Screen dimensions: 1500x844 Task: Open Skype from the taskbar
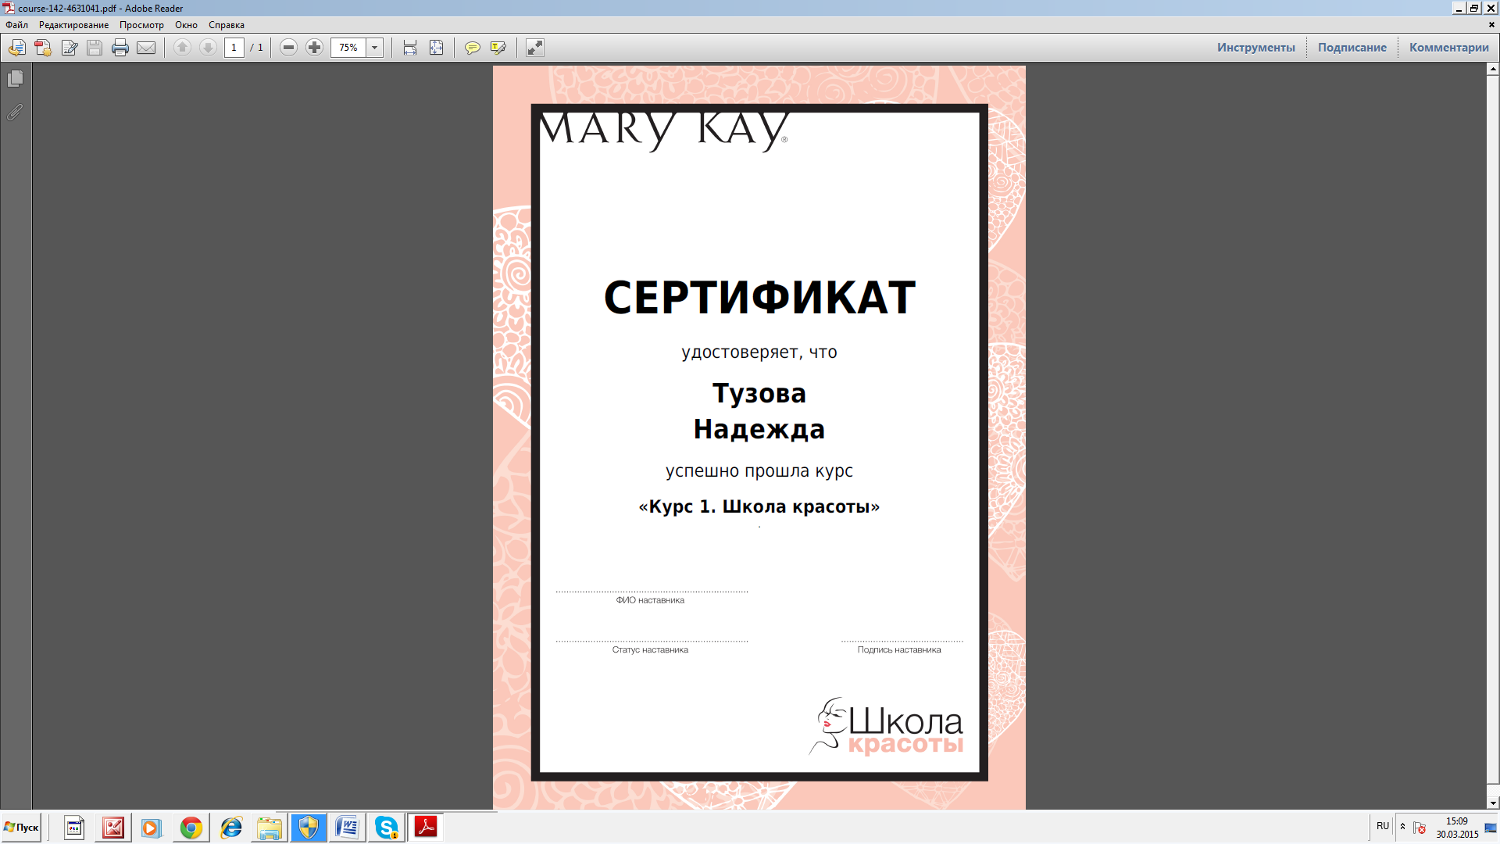387,828
